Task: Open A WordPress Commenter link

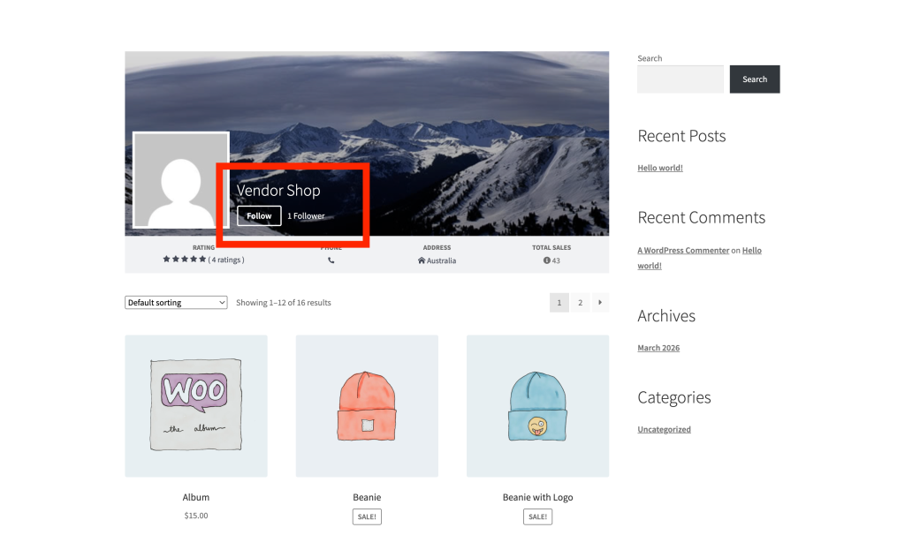Action: tap(683, 250)
